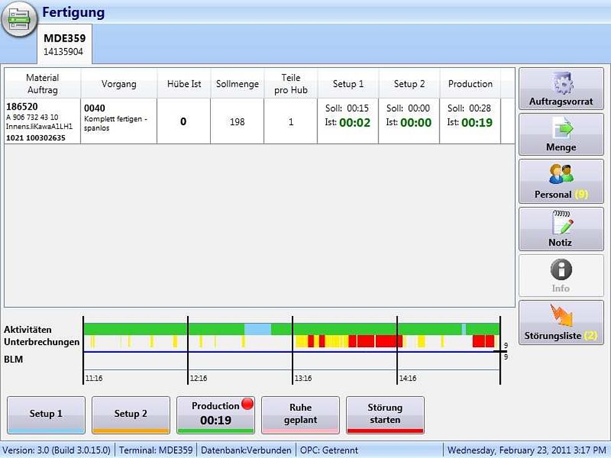Click the 13:16 time marker on timeline
This screenshot has height=458, width=611.
coord(303,378)
